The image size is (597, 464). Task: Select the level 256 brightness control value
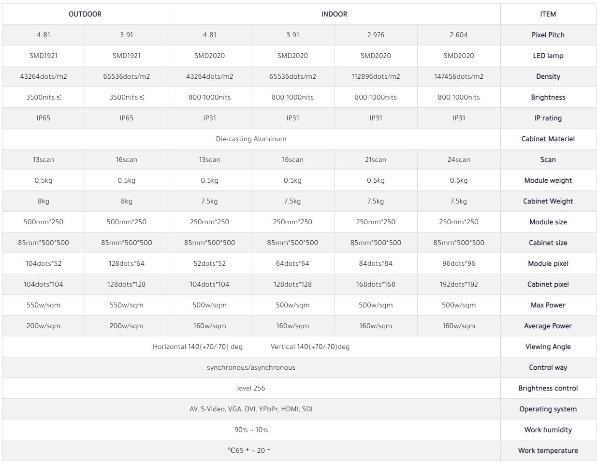point(251,388)
